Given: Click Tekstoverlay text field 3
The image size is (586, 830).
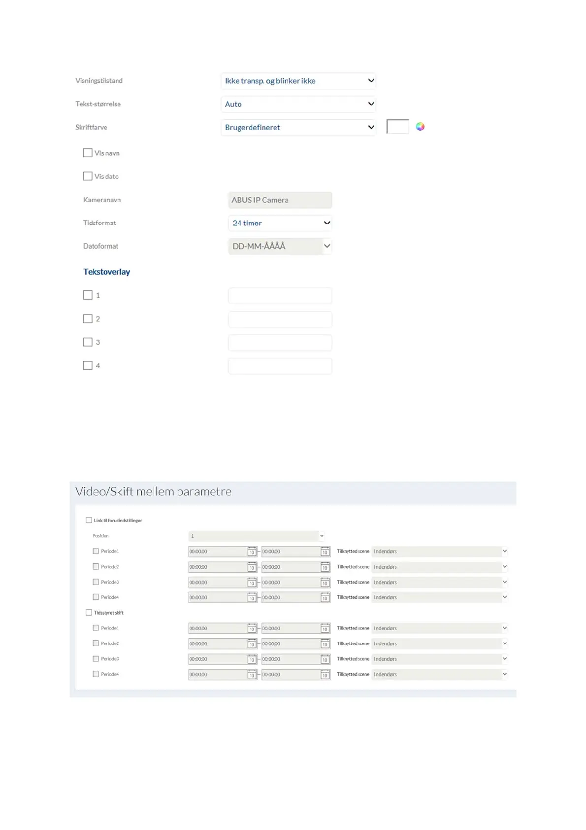Looking at the screenshot, I should pyautogui.click(x=280, y=343).
